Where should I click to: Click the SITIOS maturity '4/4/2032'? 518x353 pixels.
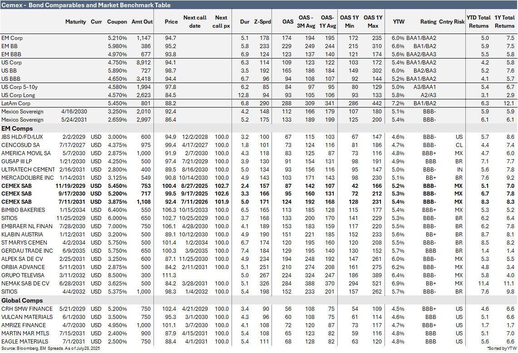[x=74, y=292]
